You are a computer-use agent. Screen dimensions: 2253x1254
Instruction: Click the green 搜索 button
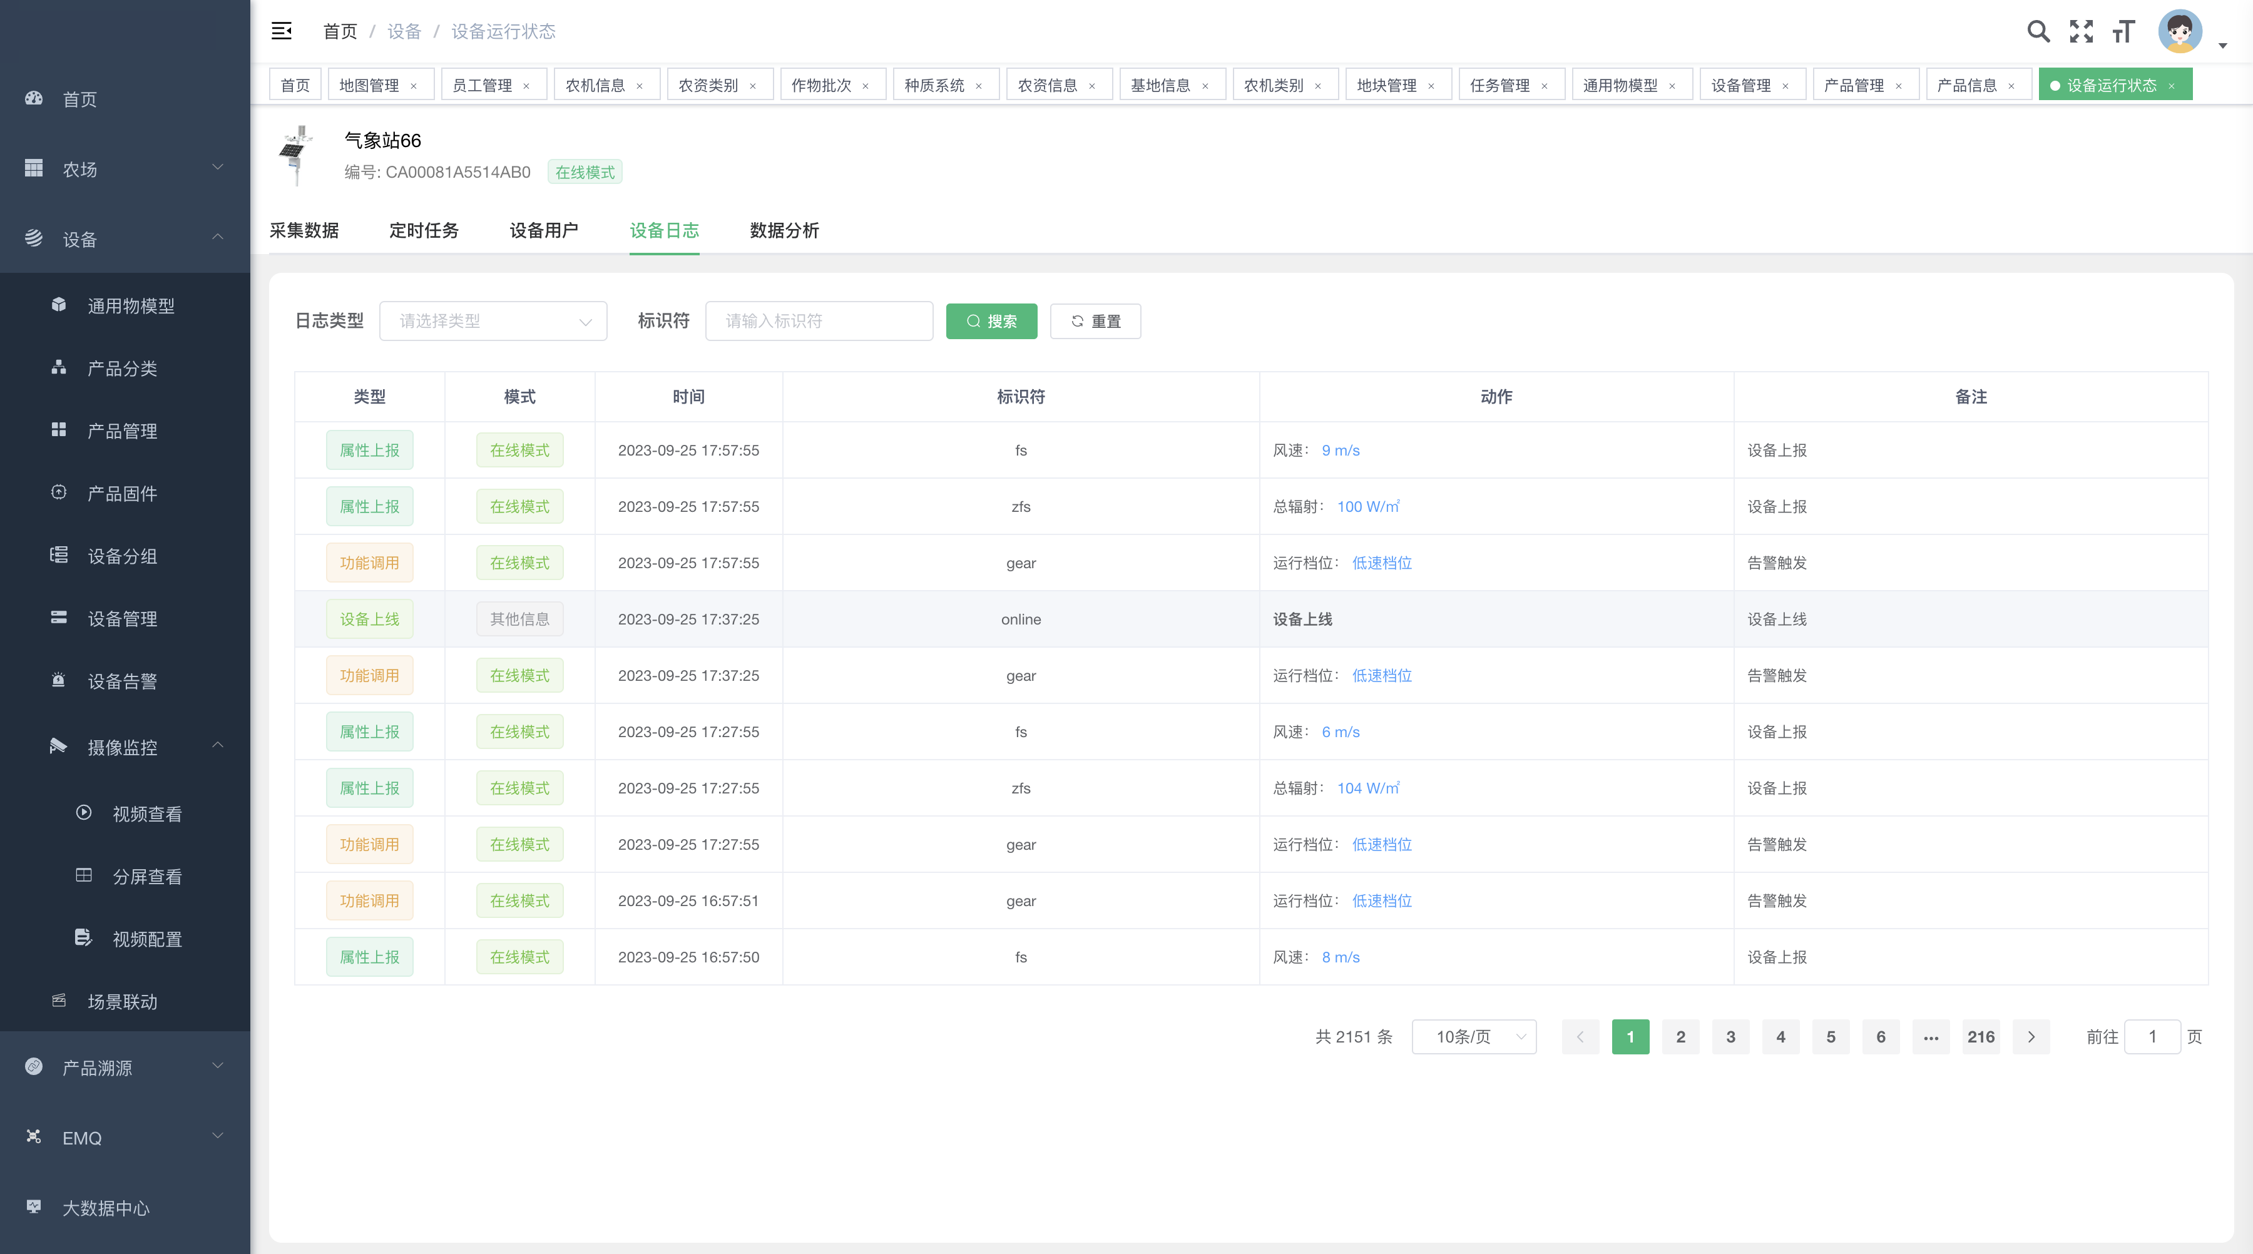(x=991, y=321)
